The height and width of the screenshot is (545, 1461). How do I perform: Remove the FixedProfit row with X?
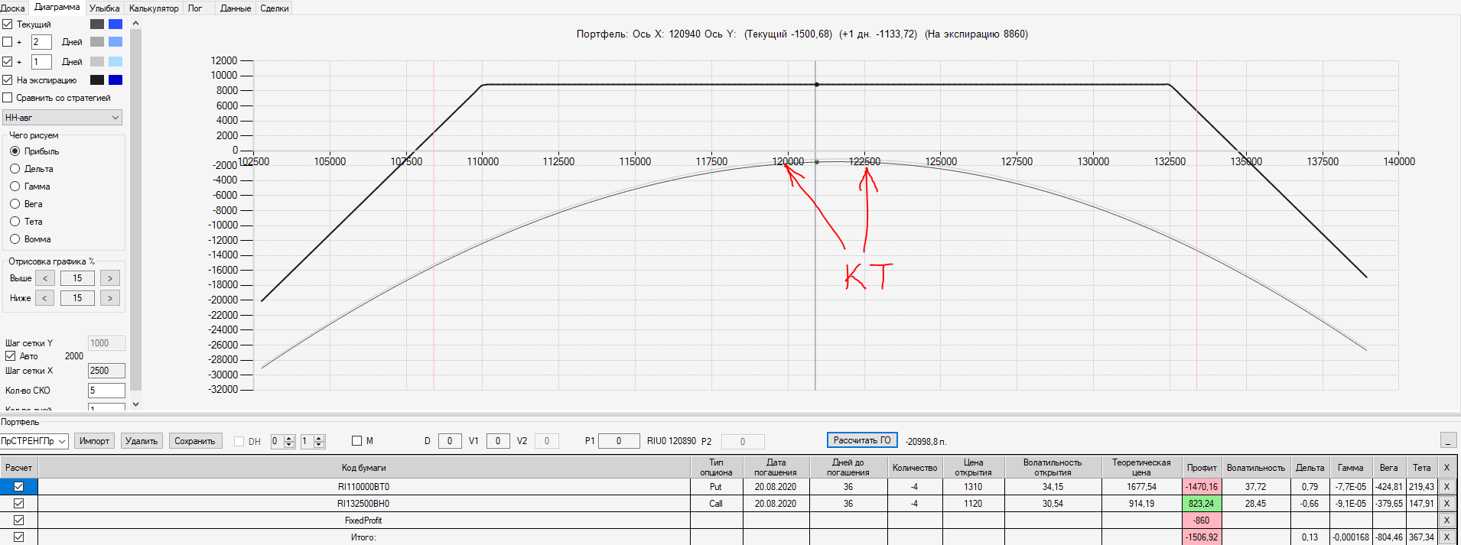pos(1446,521)
